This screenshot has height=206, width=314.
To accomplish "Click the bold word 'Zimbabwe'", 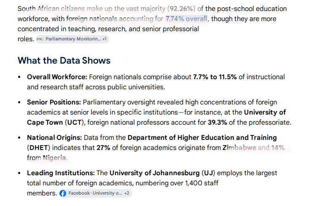I will (239, 148).
